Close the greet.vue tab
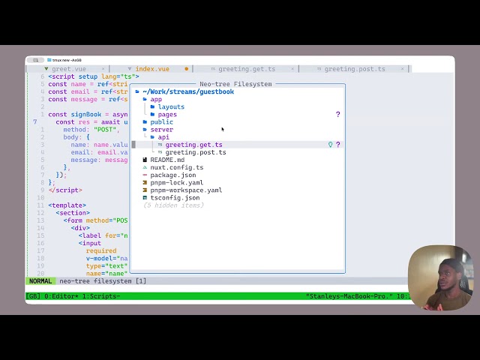The width and height of the screenshot is (480, 360). point(103,69)
